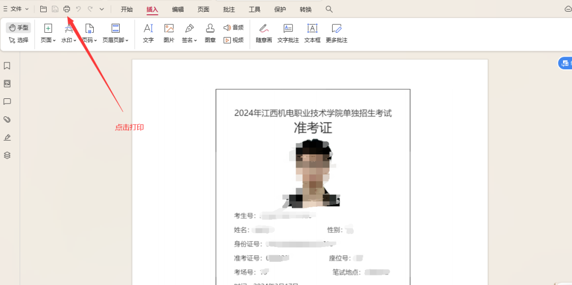Switch to the 编辑 tab
The image size is (572, 285).
[x=177, y=10]
